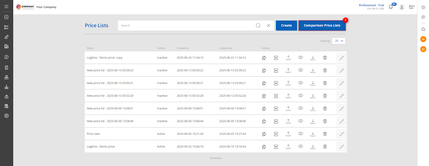
Task: Open the currency refresh icon in sidebar
Action: coord(6,57)
